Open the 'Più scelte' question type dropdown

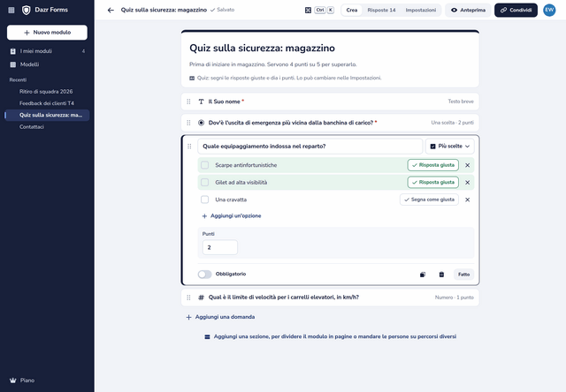click(450, 147)
